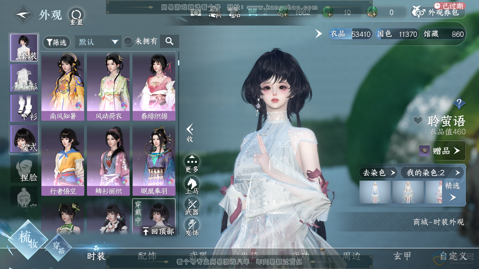Image resolution: width=479 pixels, height=269 pixels.
Task: Choose the 眠凰奉羽 outfit thumbnail
Action: click(154, 160)
